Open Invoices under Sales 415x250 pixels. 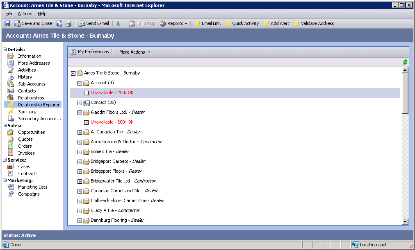point(26,153)
